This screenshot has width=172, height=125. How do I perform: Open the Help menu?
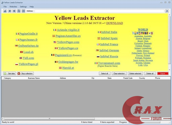pyautogui.click(x=32, y=6)
